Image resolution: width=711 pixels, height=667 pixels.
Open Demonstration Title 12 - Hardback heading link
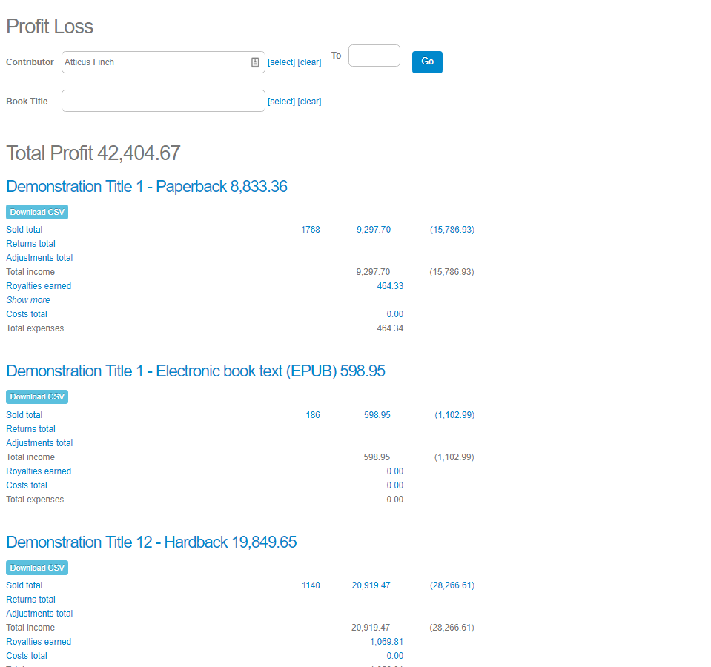[x=151, y=542]
